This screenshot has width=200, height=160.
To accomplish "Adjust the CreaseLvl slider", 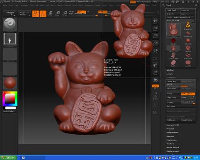I will tap(188, 102).
